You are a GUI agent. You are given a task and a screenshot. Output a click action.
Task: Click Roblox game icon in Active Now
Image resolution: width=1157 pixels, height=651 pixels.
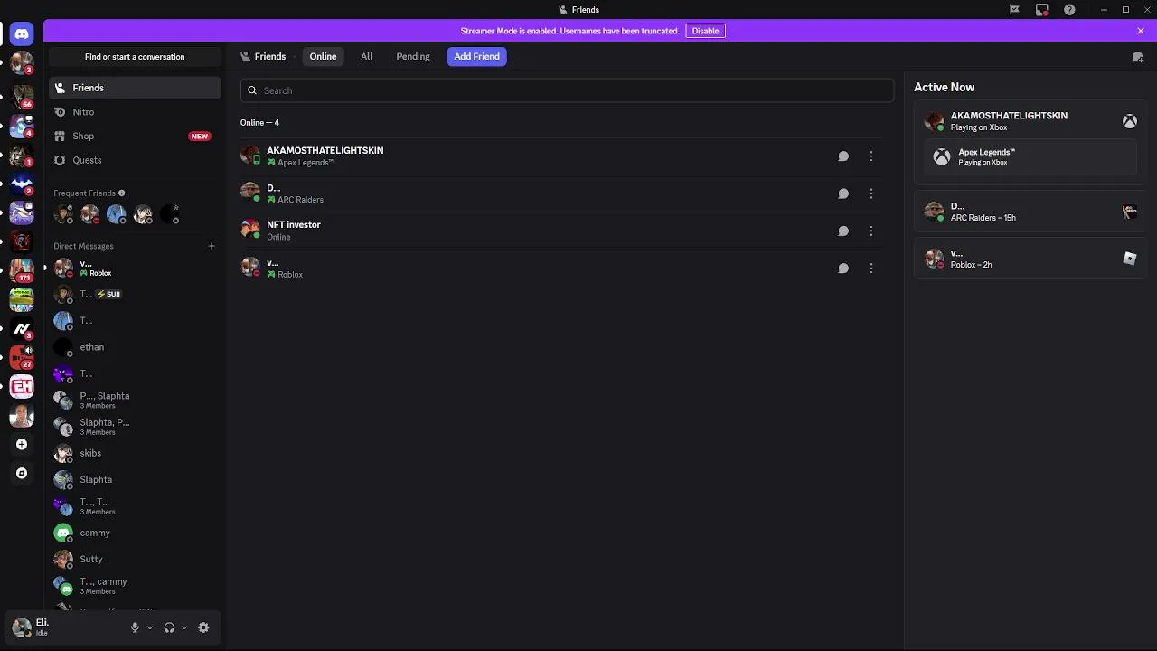1130,259
